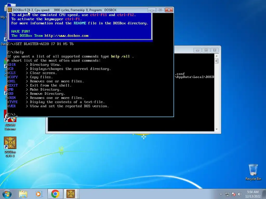Minimize the front DOSBox window
266x199 pixels.
click(x=152, y=10)
